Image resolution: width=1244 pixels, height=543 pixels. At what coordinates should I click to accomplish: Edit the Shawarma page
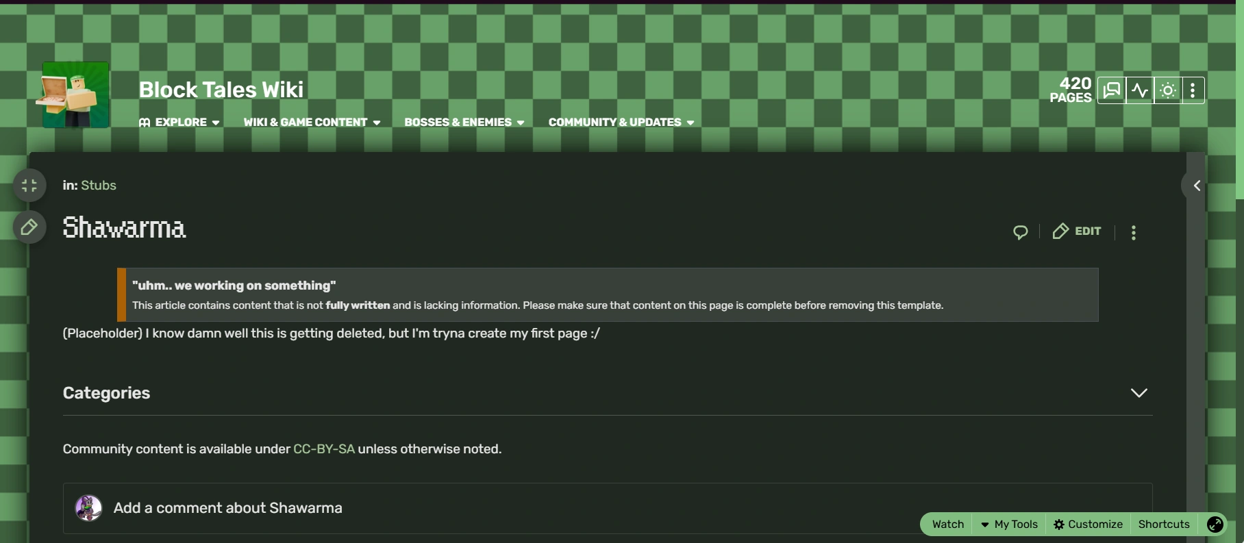coord(1077,231)
